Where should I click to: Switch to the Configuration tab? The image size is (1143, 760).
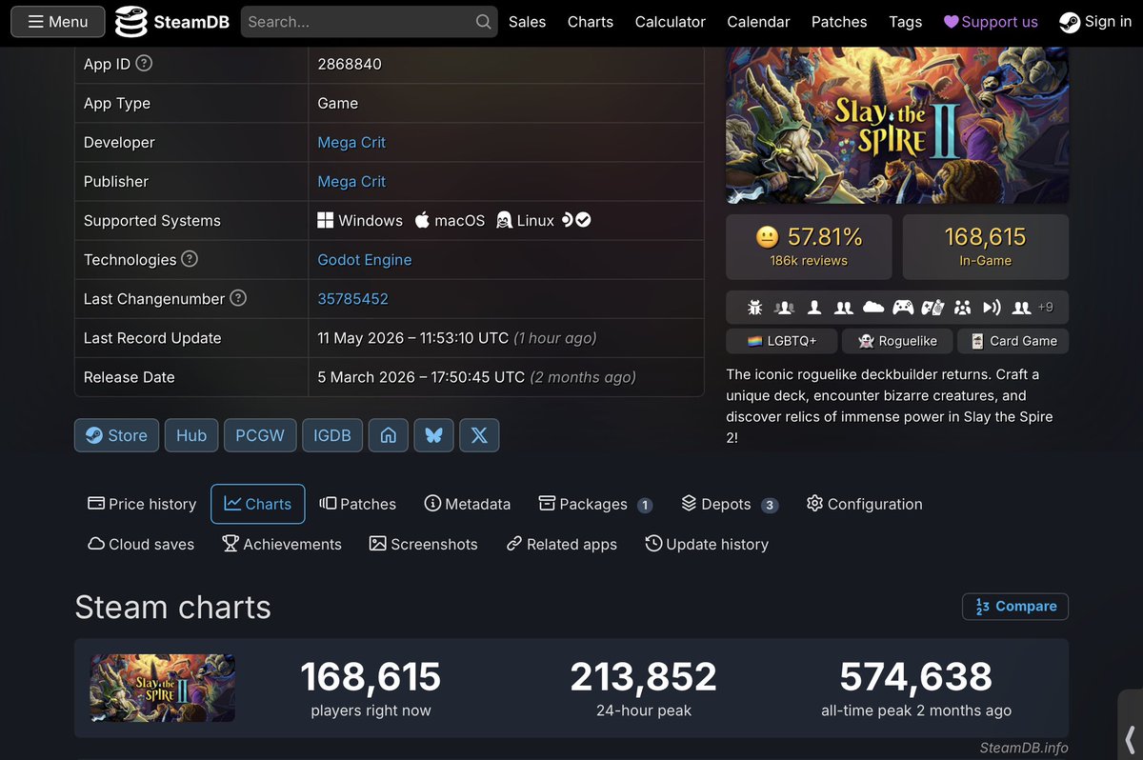click(x=864, y=504)
